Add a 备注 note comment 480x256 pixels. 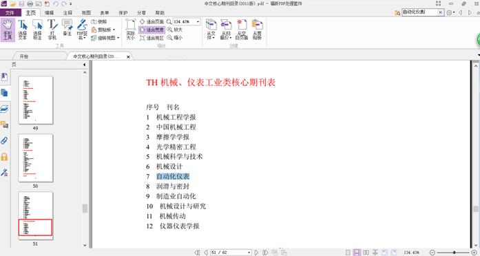(67, 28)
